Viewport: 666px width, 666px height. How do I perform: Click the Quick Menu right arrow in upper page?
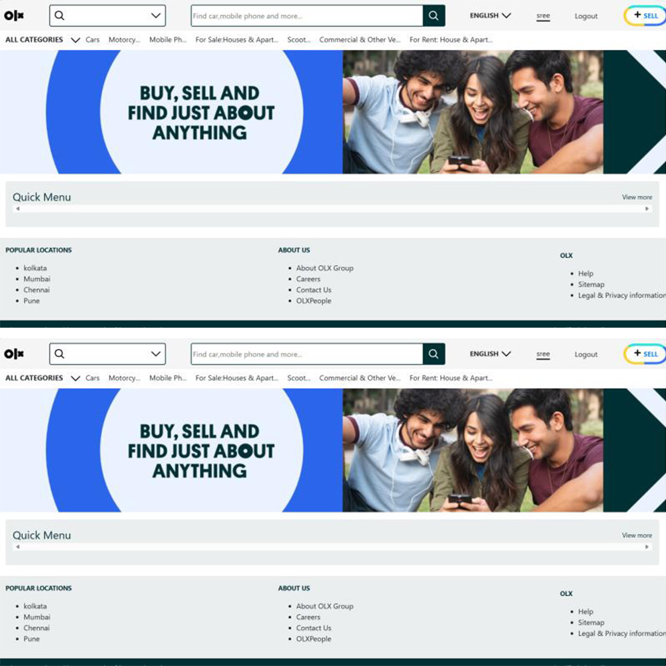pos(647,209)
